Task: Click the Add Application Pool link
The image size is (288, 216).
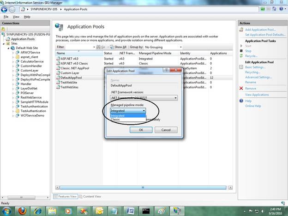Action: (260, 30)
